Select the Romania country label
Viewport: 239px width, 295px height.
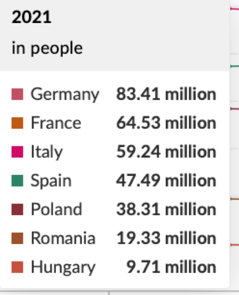tap(63, 238)
